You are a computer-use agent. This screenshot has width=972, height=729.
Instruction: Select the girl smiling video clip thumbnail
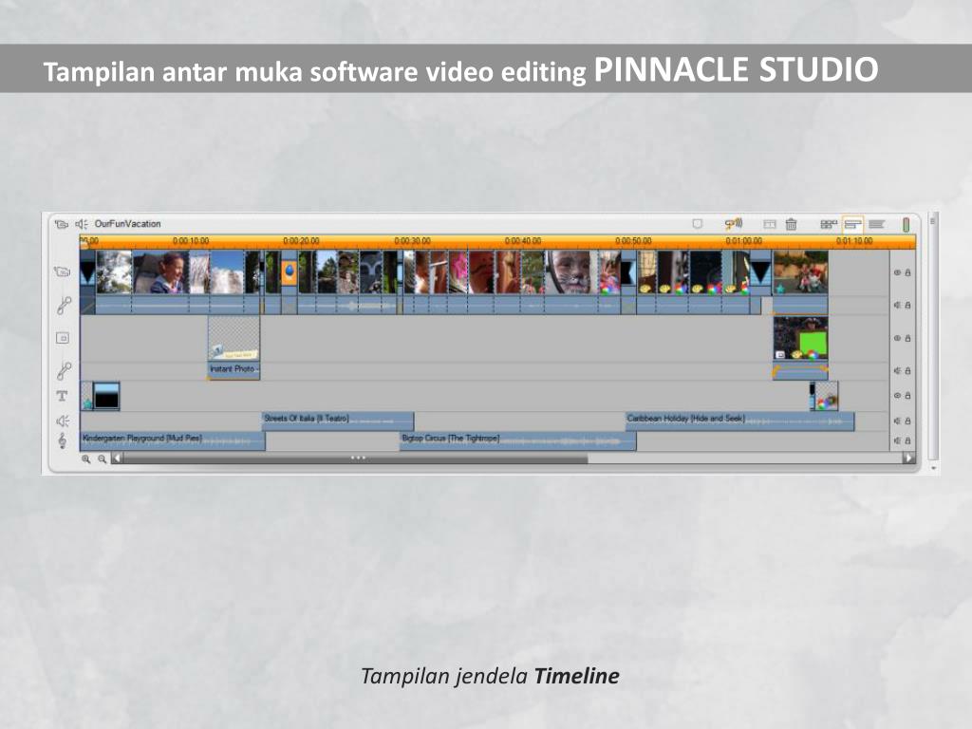pyautogui.click(x=161, y=271)
